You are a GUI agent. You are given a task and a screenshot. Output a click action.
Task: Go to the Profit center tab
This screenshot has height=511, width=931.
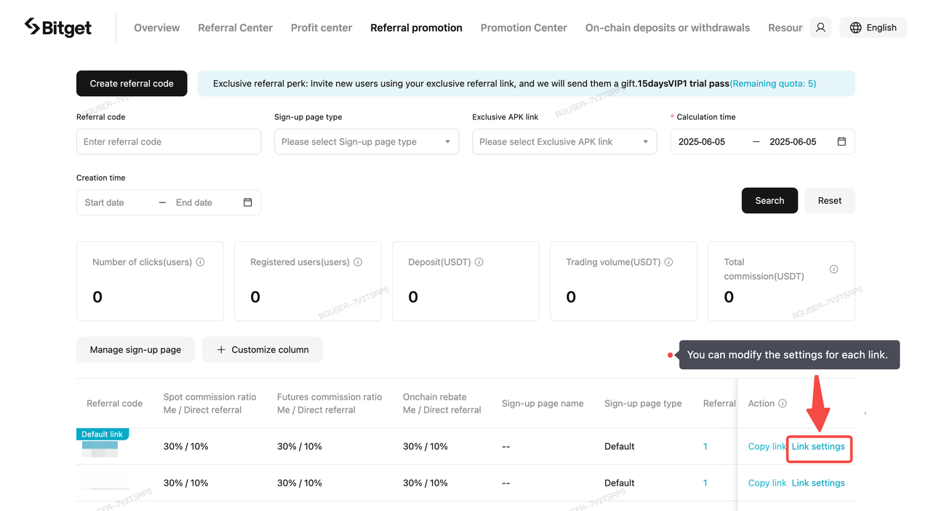321,28
